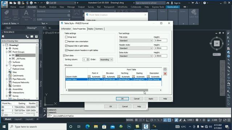The width and height of the screenshot is (232, 130).
Task: Uncheck the Sort data checkbox
Action: 64,55
